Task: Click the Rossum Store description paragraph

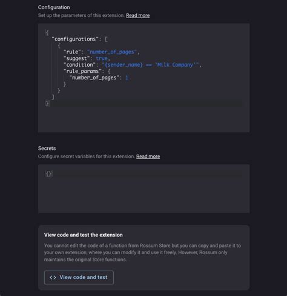Action: pos(142,252)
